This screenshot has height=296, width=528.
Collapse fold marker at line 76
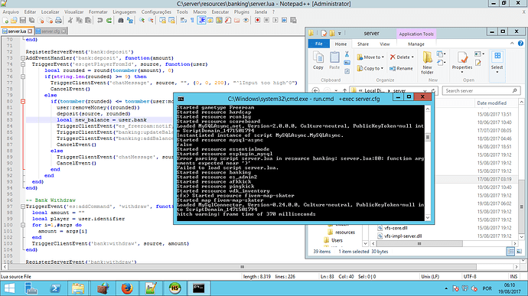(x=23, y=76)
